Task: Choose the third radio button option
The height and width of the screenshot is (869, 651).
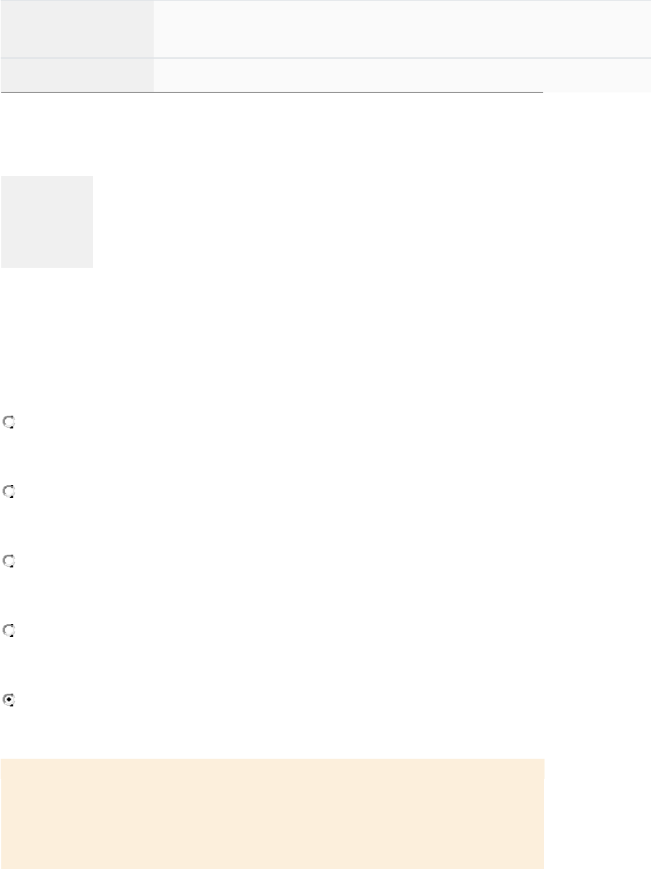Action: click(x=9, y=561)
